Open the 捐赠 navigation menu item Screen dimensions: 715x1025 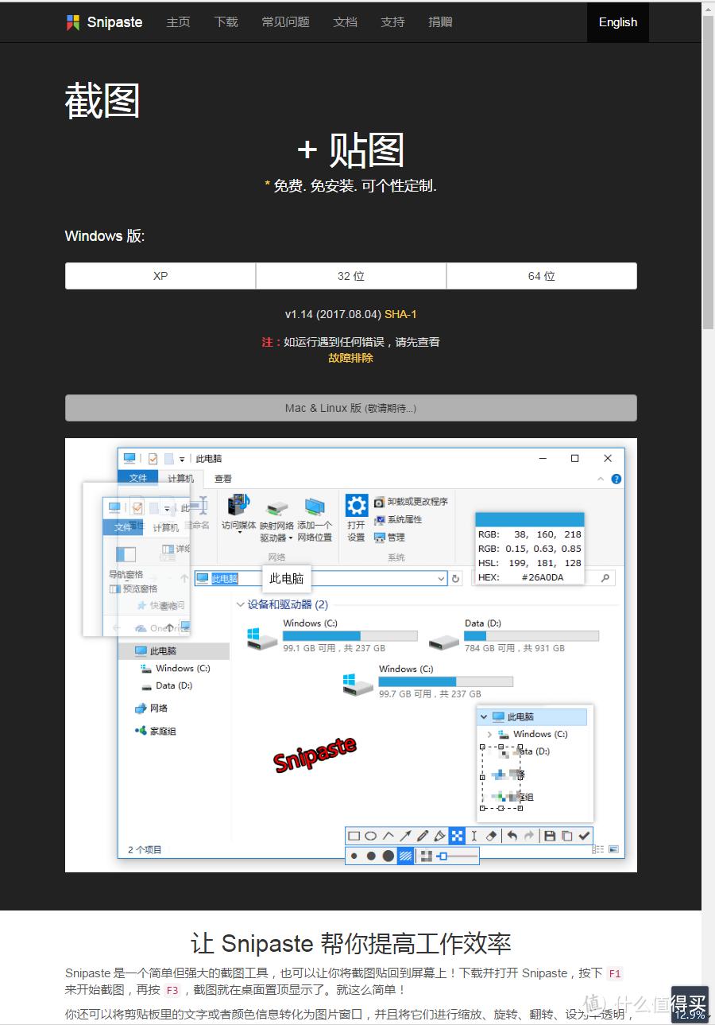(x=440, y=22)
